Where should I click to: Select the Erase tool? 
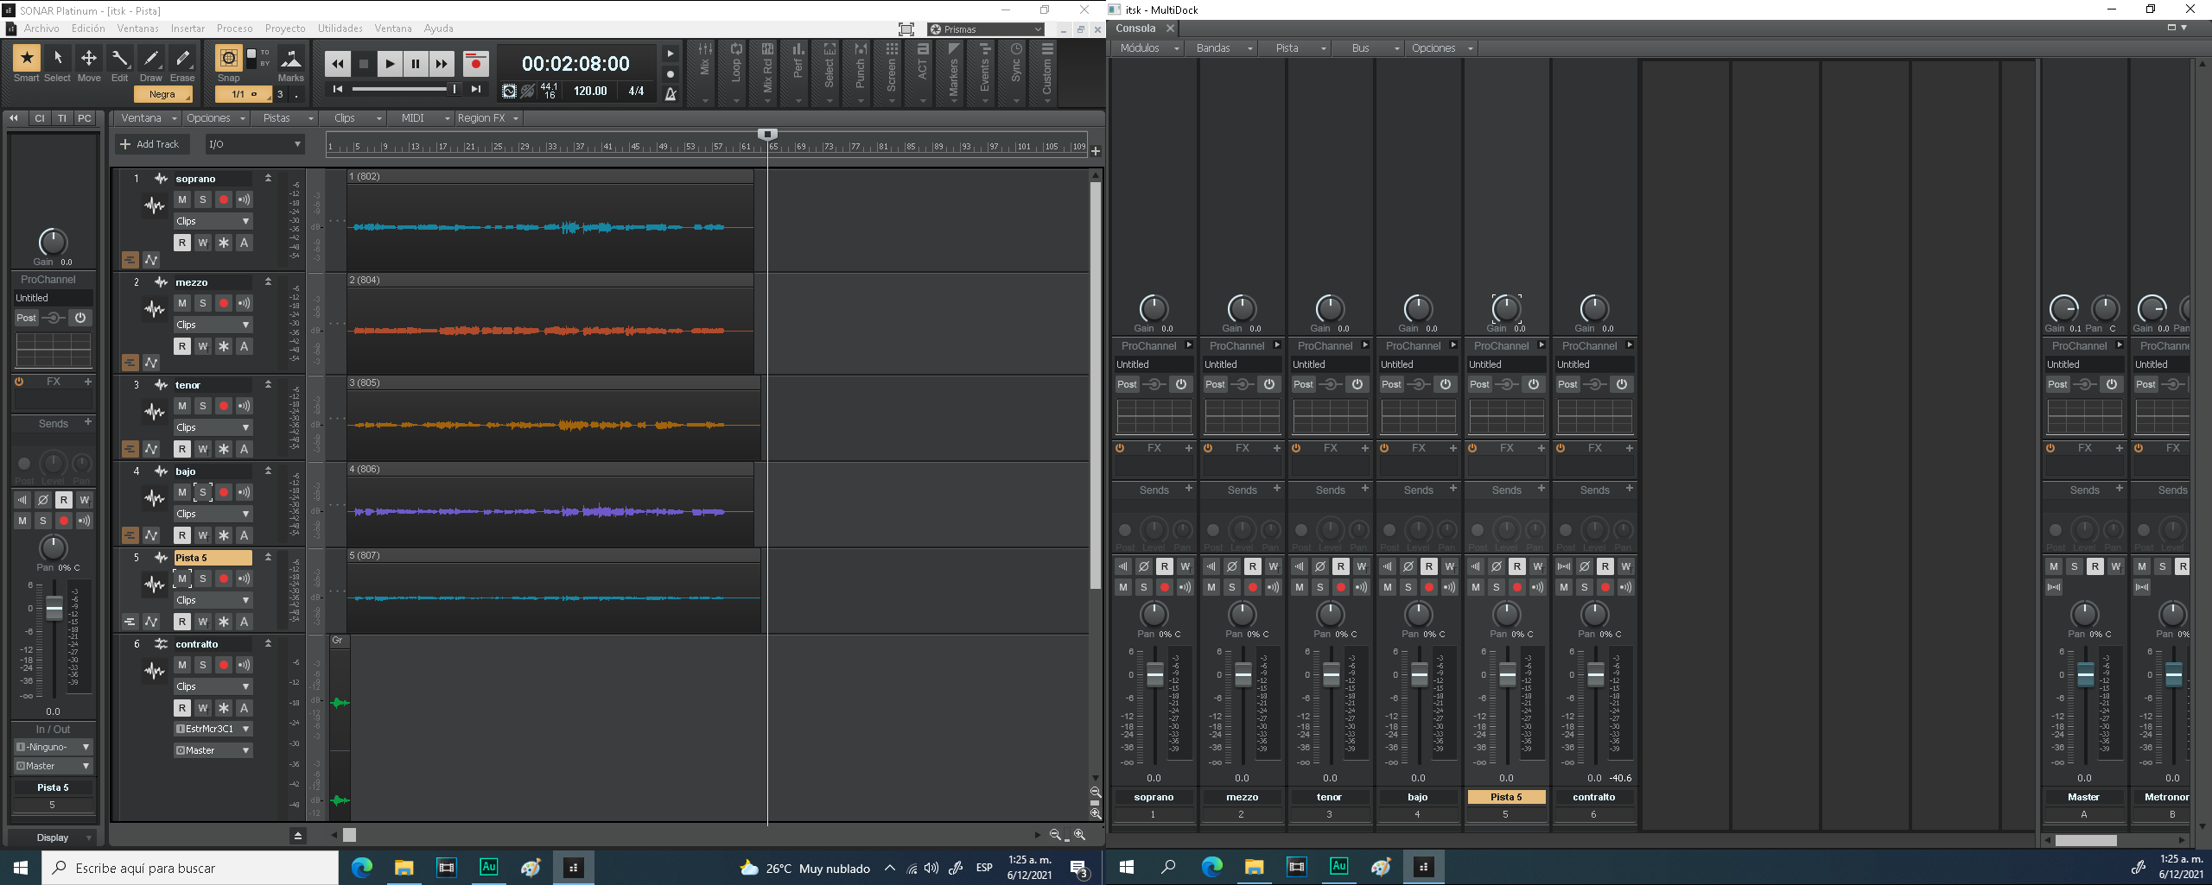[182, 59]
